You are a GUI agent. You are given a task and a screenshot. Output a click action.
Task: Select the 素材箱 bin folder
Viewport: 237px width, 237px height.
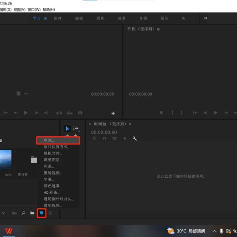click(x=34, y=160)
